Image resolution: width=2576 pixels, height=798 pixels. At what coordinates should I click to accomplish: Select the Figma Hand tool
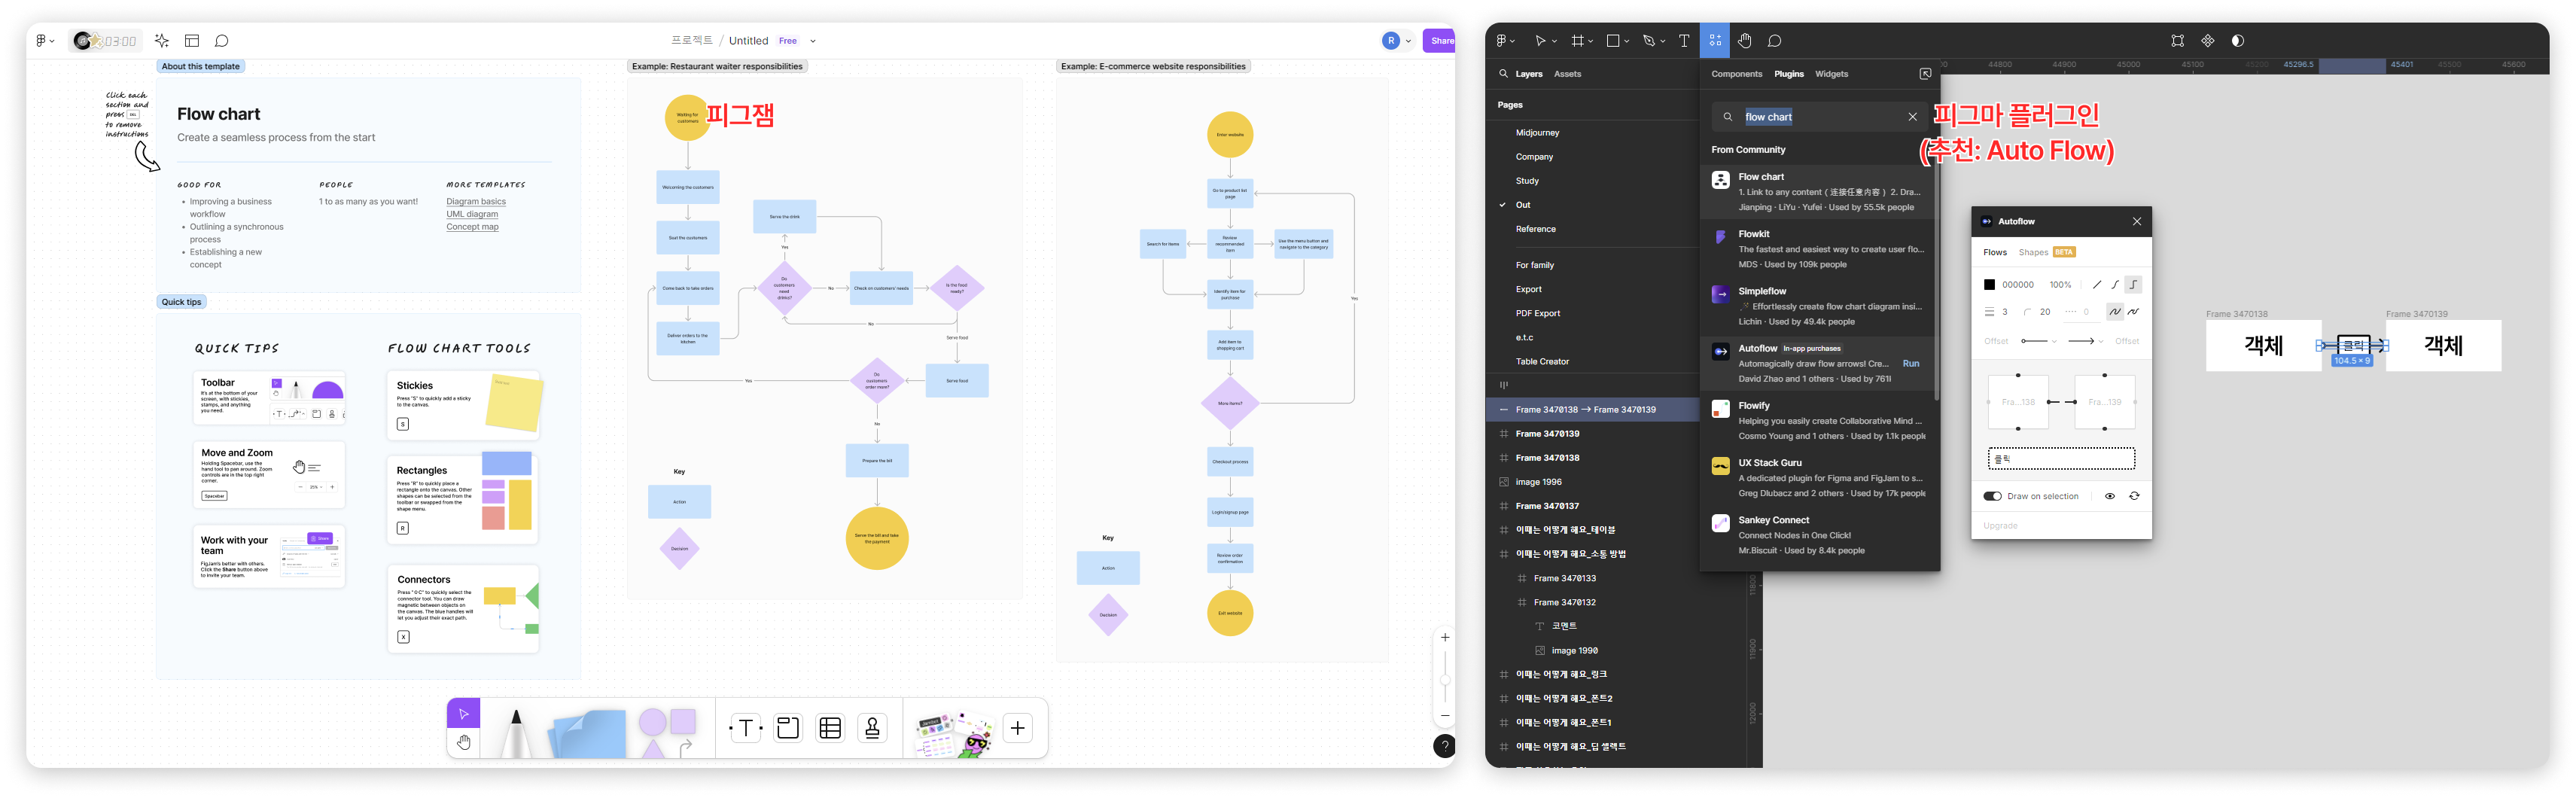tap(1744, 41)
